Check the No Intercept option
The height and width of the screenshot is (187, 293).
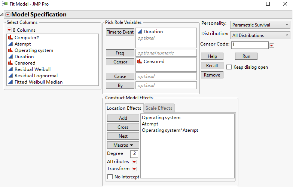[x=110, y=177]
